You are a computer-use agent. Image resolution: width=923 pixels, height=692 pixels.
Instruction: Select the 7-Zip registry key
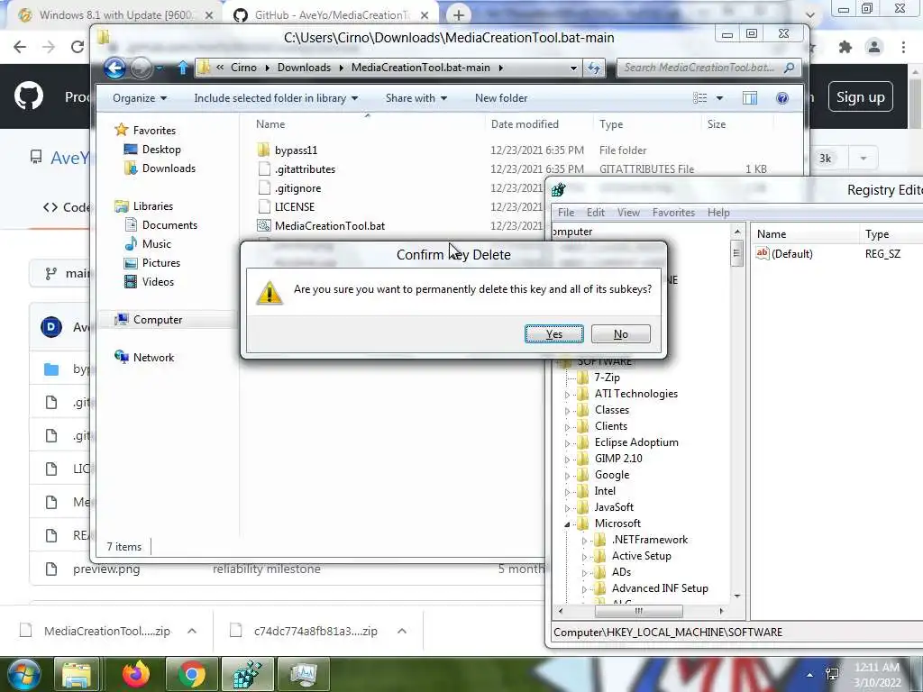tap(607, 378)
